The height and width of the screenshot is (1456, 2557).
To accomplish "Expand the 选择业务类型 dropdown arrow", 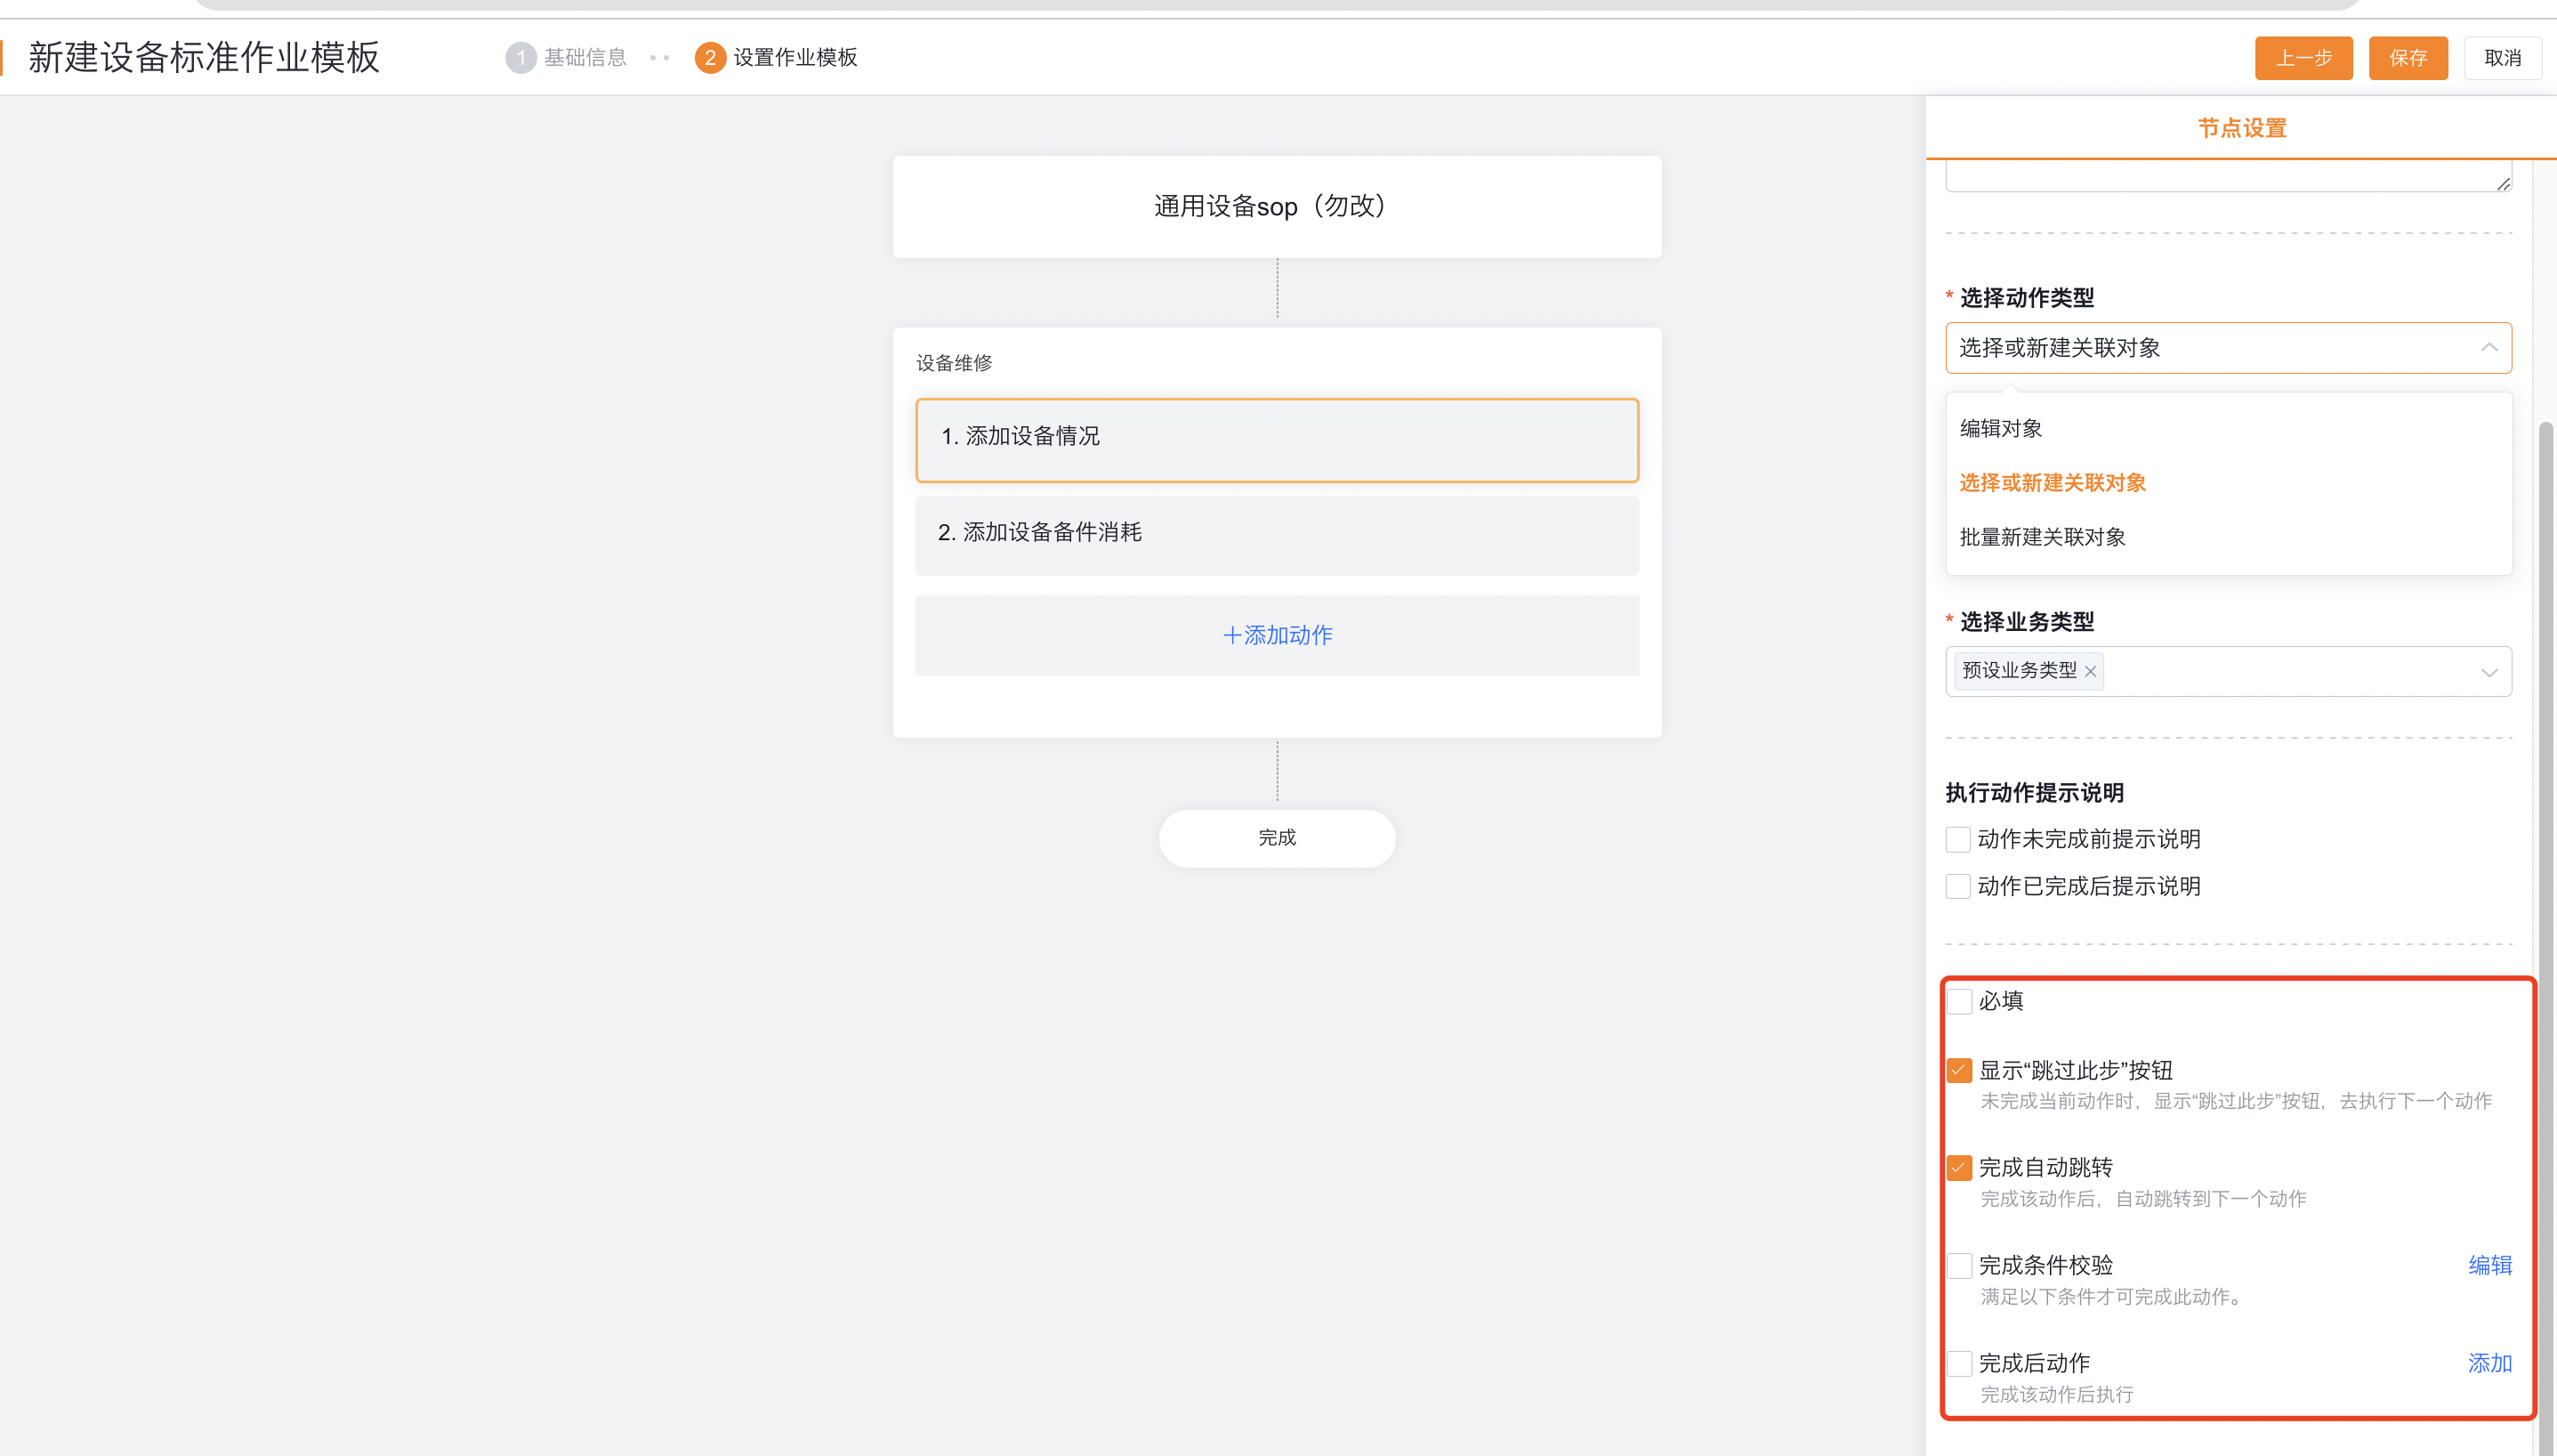I will 2488,672.
